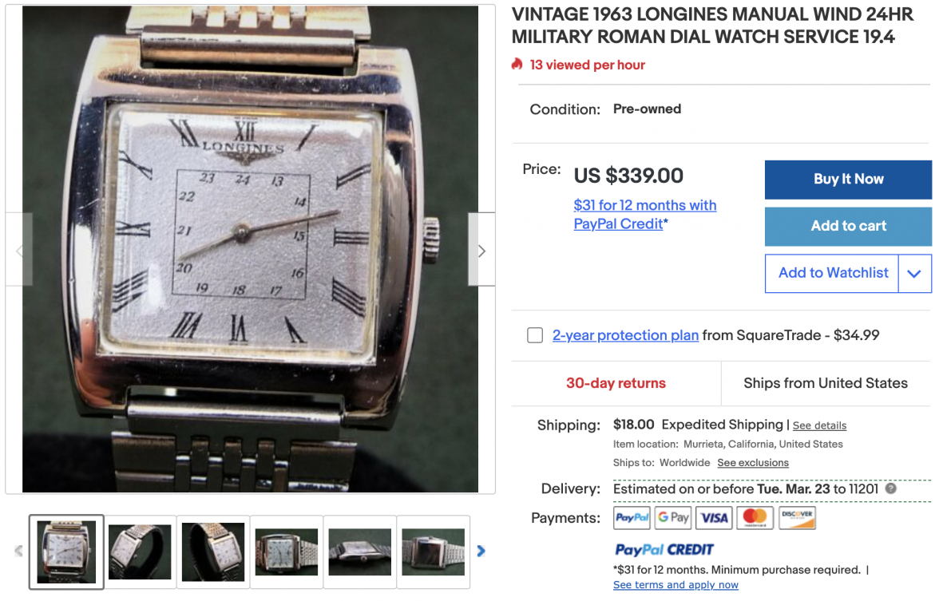This screenshot has height=601, width=939.
Task: Advance thumbnail strip with blue right arrow
Action: [481, 552]
